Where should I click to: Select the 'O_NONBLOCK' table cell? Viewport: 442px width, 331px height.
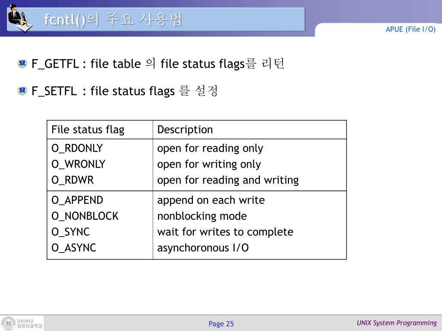click(85, 216)
